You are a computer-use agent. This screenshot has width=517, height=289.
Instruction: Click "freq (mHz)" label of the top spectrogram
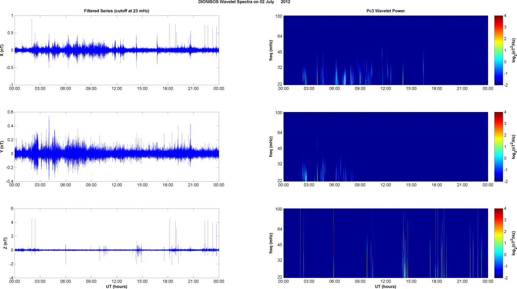271,50
